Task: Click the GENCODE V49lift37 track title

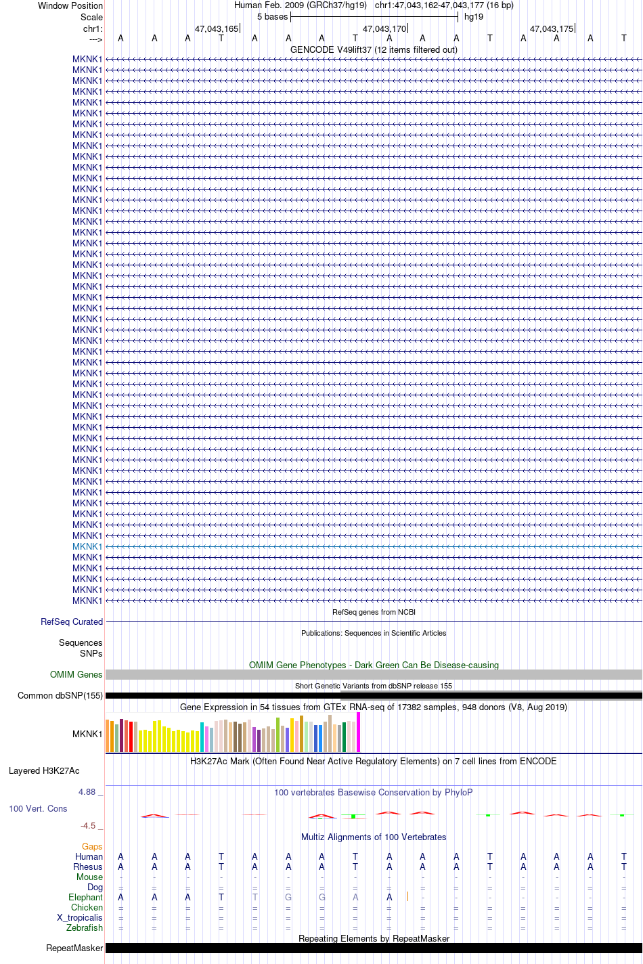Action: (374, 49)
